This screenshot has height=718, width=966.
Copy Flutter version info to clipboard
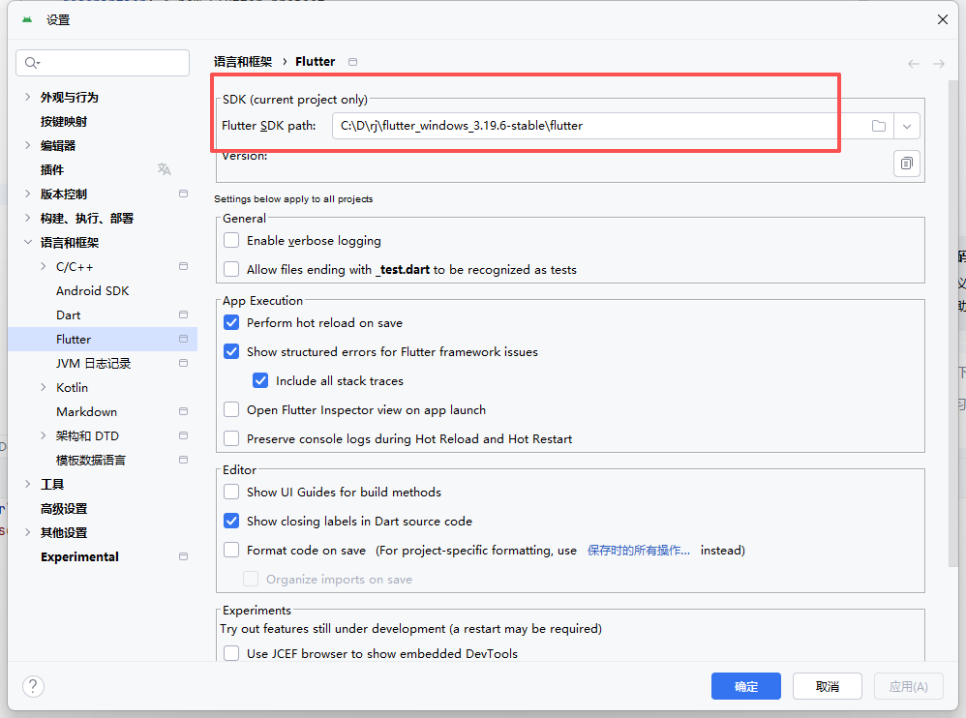906,164
